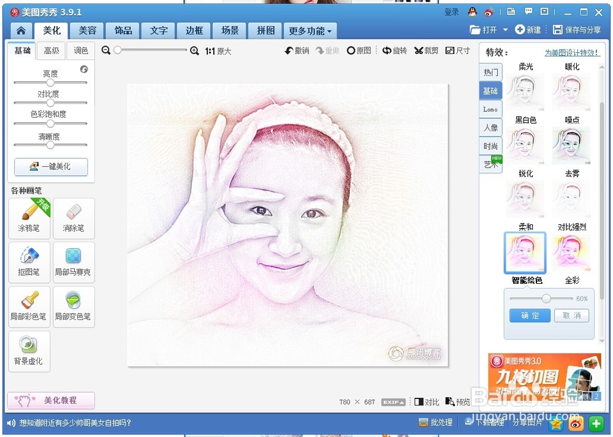613x437 pixels.
Task: Open the 为美图设计特效 link
Action: point(572,52)
